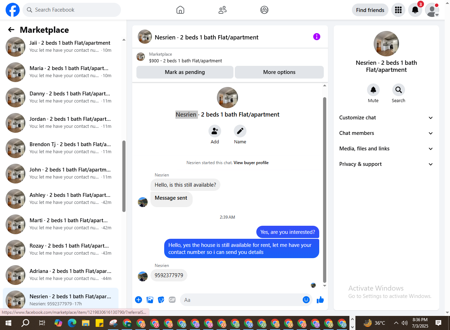Open the Adriana conversation

click(60, 275)
